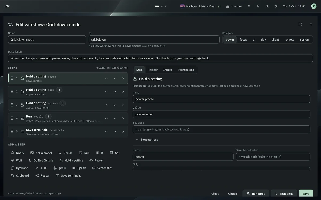
Task: Click the launcher logo in the top-left corner
Action: tap(7, 6)
